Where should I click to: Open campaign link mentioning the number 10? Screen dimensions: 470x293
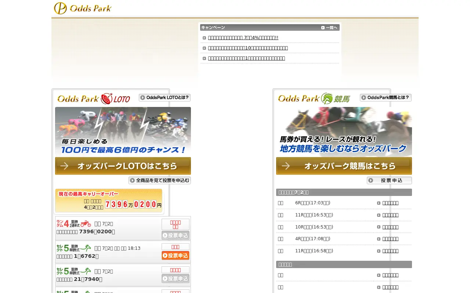pyautogui.click(x=248, y=48)
